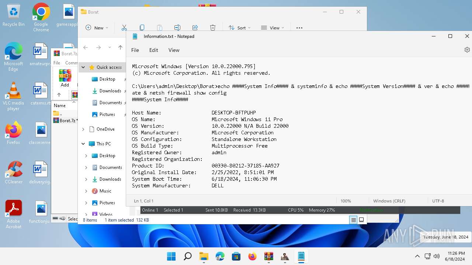Viewport: 472px width, 265px height.
Task: Open the Windows Start menu
Action: 171,256
